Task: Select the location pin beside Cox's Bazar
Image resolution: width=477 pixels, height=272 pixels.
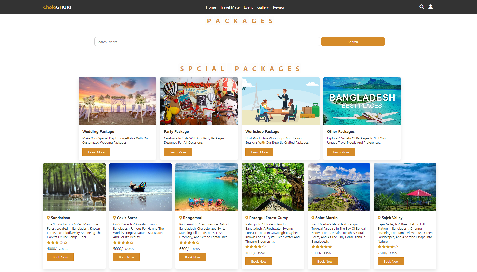Action: pos(114,218)
